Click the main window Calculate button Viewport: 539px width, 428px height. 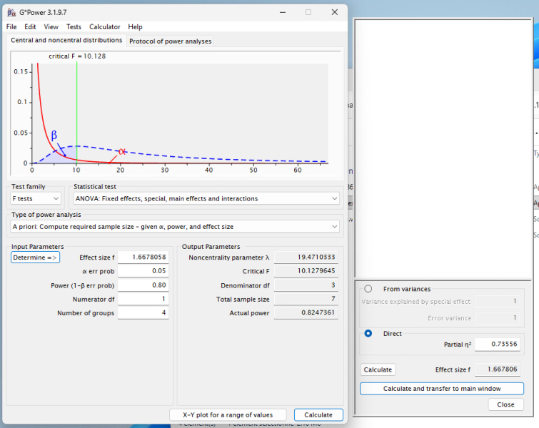pyautogui.click(x=318, y=415)
